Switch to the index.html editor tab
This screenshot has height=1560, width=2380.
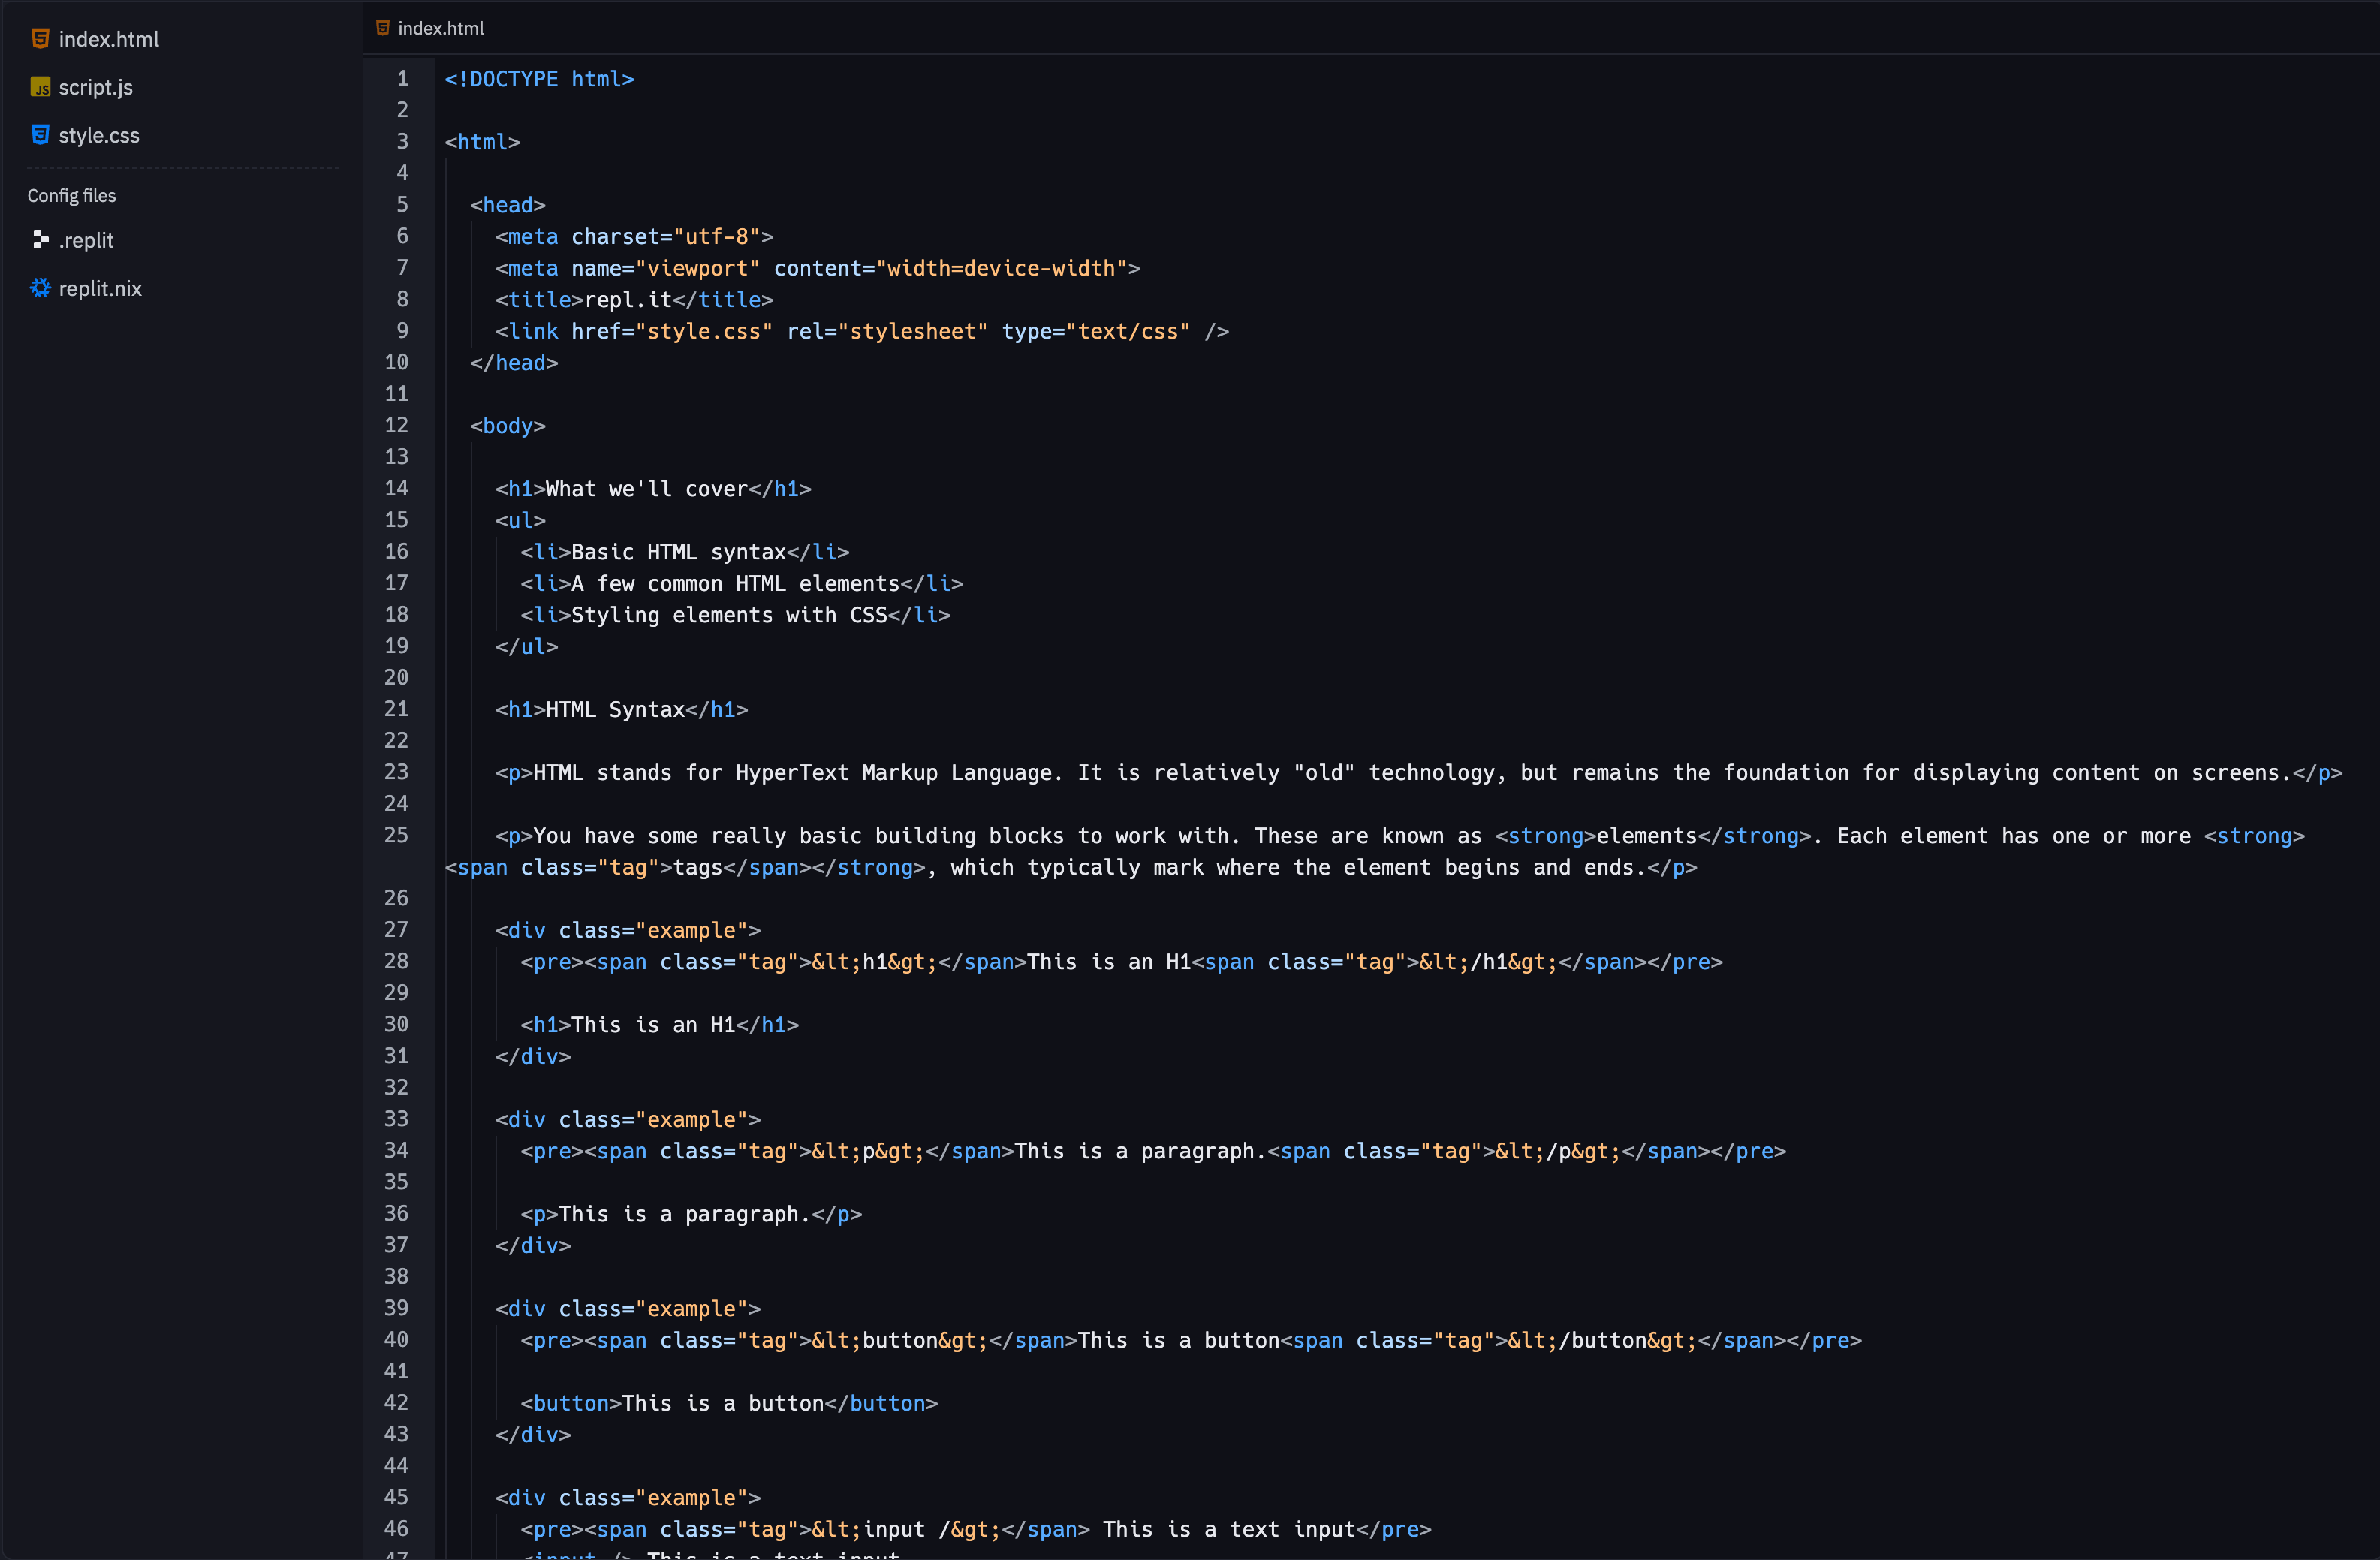tap(440, 28)
